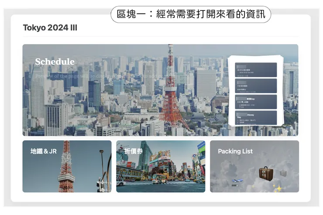This screenshot has height=215, width=323.
Task: Open the 折價券 coupon card
Action: [161, 167]
